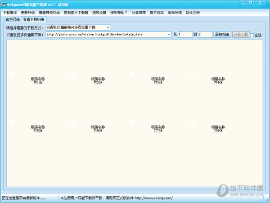This screenshot has width=270, height=203.
Task: Focus the 到 end page input field
Action: (205, 35)
